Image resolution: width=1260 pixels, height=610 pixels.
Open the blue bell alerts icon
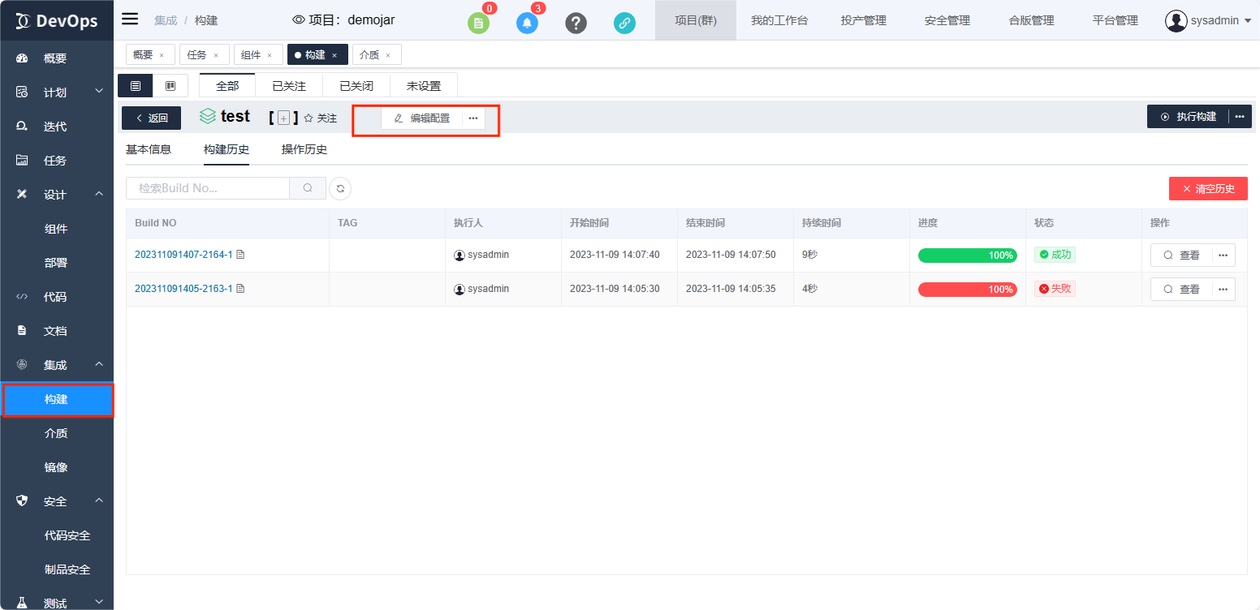pos(527,23)
